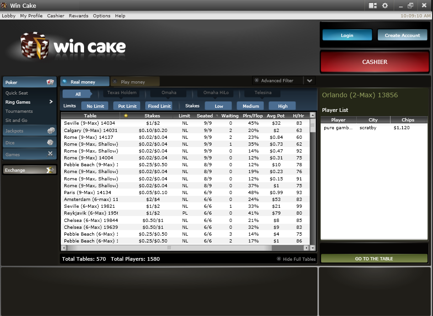The height and width of the screenshot is (316, 433).
Task: Click table list scroll down arrow
Action: [312, 248]
